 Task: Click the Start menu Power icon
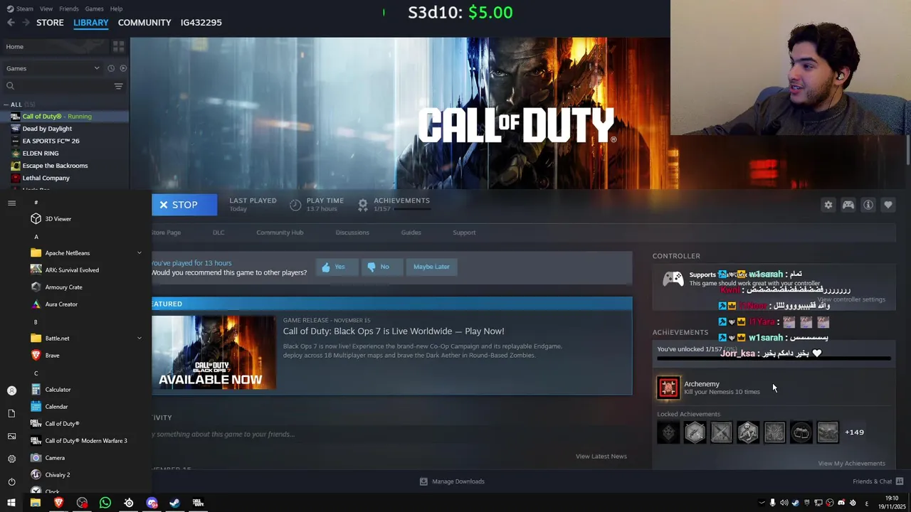pos(11,481)
